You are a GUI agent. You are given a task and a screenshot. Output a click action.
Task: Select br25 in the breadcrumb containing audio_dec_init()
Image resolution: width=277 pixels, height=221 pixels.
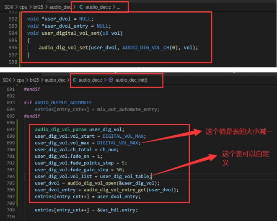click(34, 80)
